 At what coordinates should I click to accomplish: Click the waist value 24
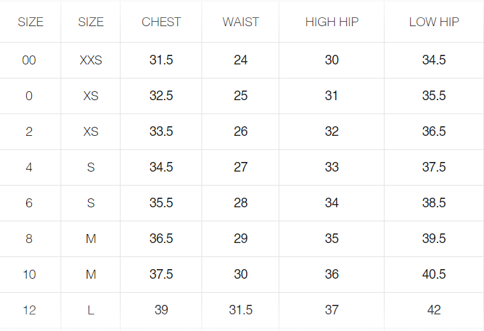240,60
